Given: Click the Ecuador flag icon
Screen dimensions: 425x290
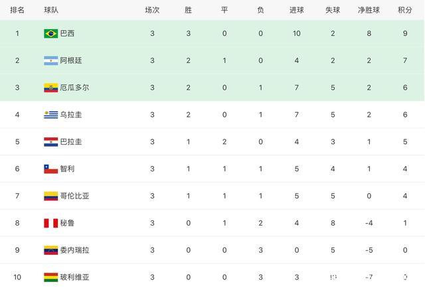Looking at the screenshot, I should point(51,88).
